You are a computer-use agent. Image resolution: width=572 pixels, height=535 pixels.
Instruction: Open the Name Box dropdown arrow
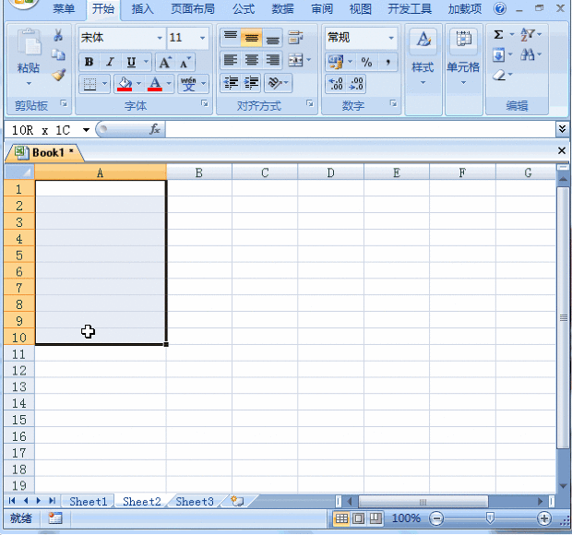[x=86, y=130]
